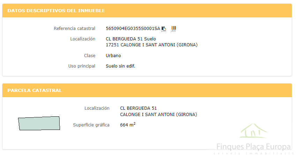
Task: Select the cadastral reference 5650904EG0355S0001SA
Action: pos(133,29)
